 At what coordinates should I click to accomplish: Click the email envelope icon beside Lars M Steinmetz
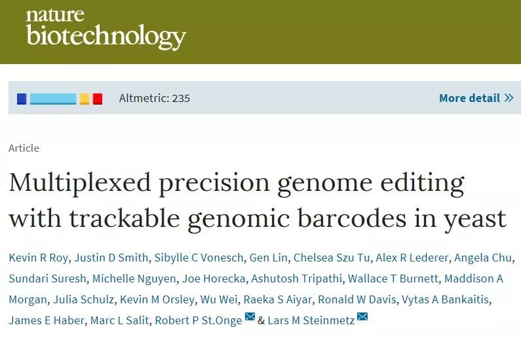click(362, 317)
